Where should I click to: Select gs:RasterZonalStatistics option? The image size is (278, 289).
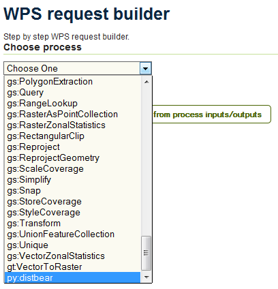(72, 125)
